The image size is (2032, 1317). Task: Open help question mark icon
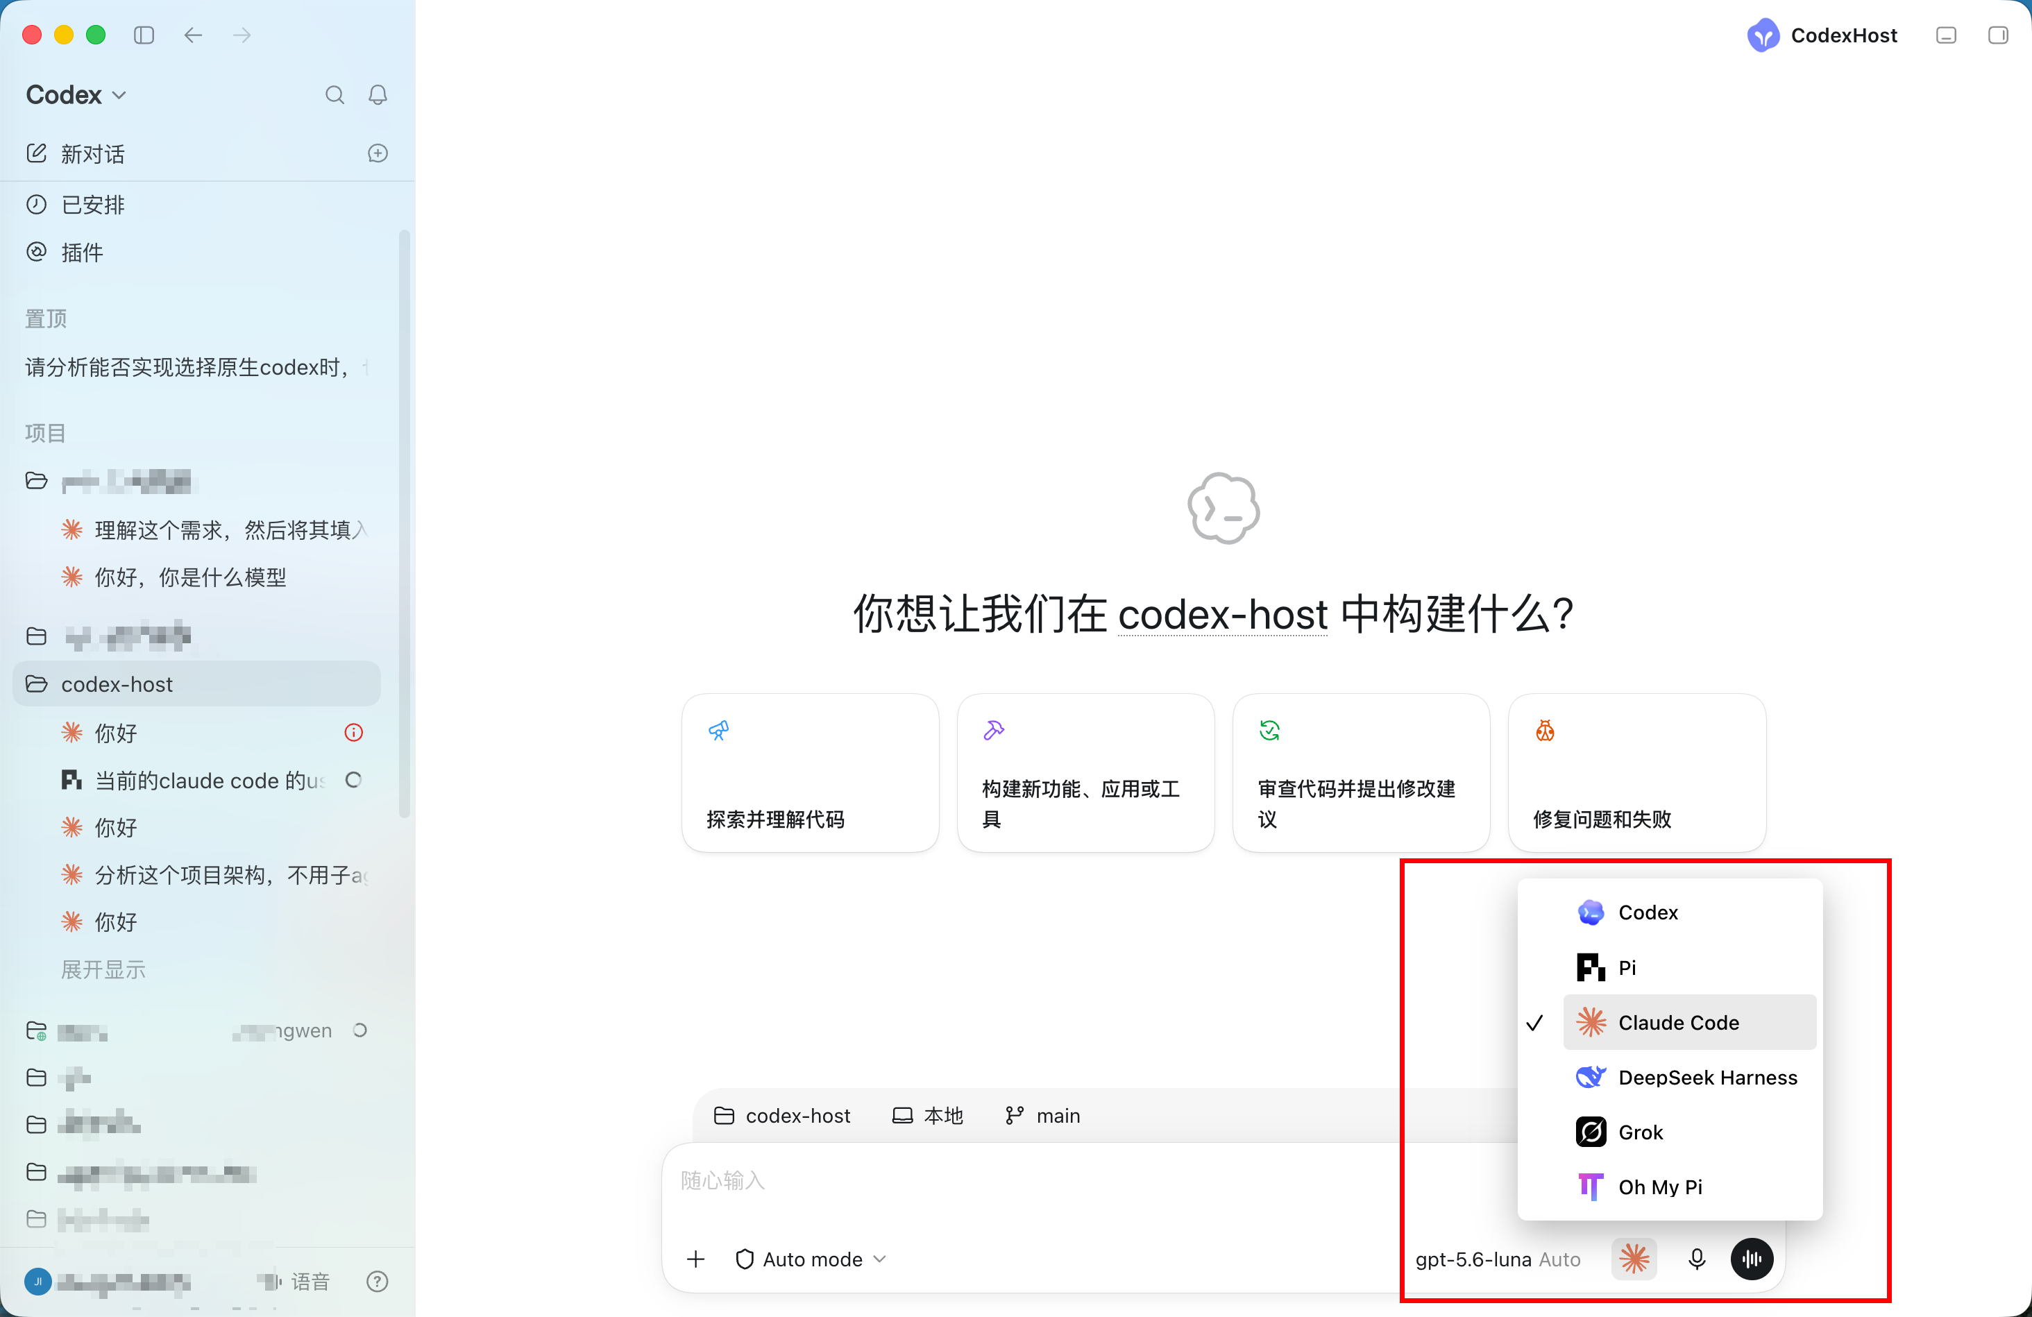pyautogui.click(x=378, y=1282)
